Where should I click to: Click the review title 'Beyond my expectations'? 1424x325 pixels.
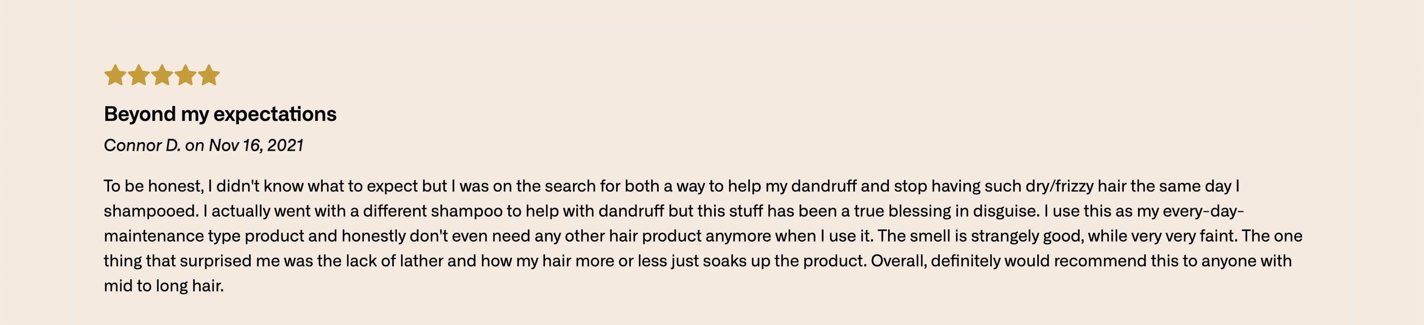(x=220, y=114)
